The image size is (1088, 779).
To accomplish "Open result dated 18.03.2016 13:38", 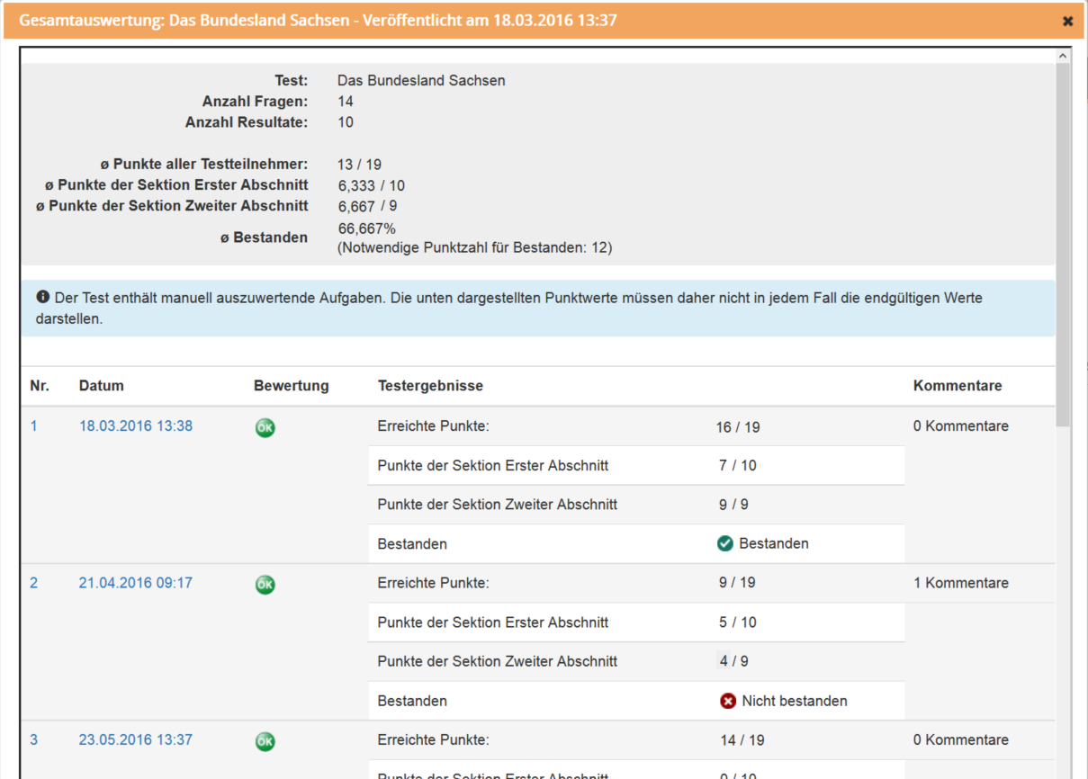I will click(135, 426).
